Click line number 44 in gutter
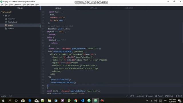The height and width of the screenshot is (103, 183). tap(43, 85)
